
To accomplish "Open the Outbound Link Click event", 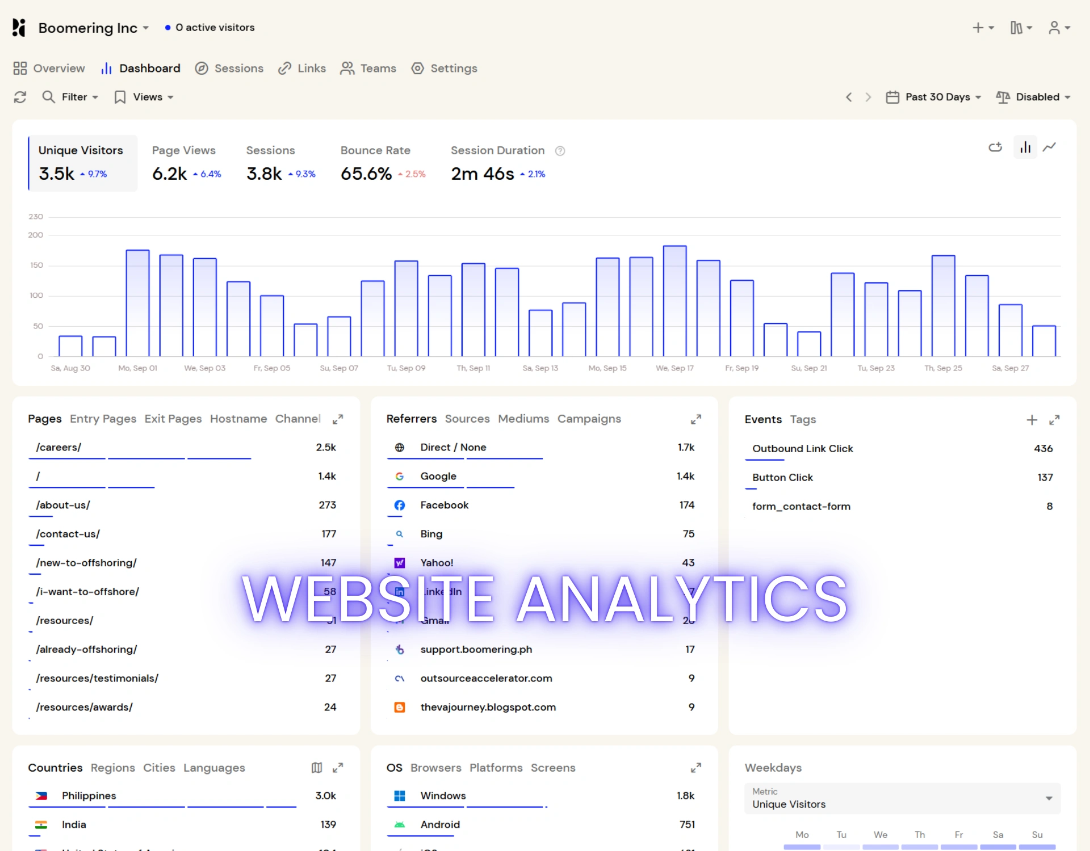I will tap(802, 449).
